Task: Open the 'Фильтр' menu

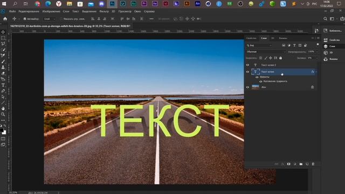Action: tap(104, 11)
